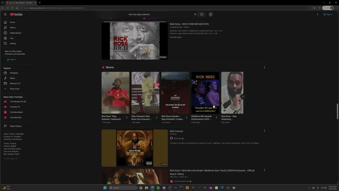
Task: Reload the page with the refresh icon
Action: point(12,8)
